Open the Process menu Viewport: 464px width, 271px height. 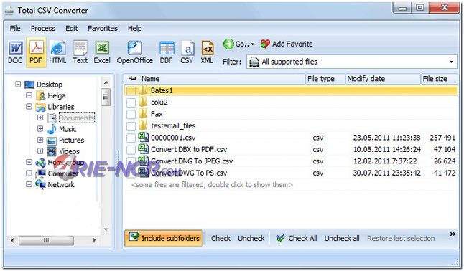(x=43, y=29)
